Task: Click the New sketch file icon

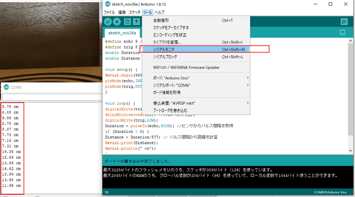Action: pyautogui.click(x=128, y=22)
